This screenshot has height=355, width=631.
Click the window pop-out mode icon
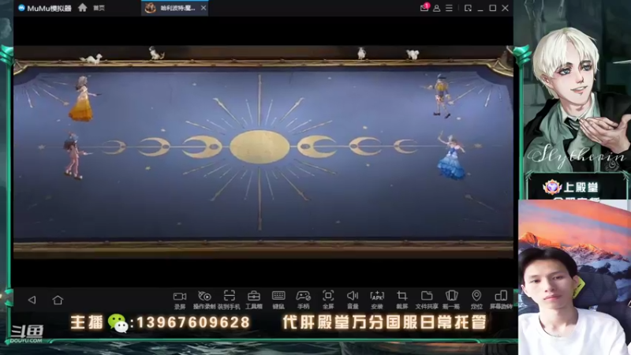[468, 8]
